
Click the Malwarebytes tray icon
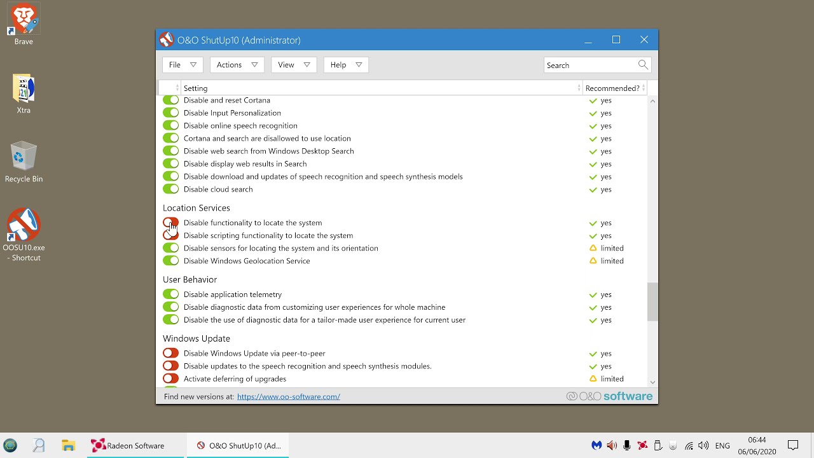[597, 445]
